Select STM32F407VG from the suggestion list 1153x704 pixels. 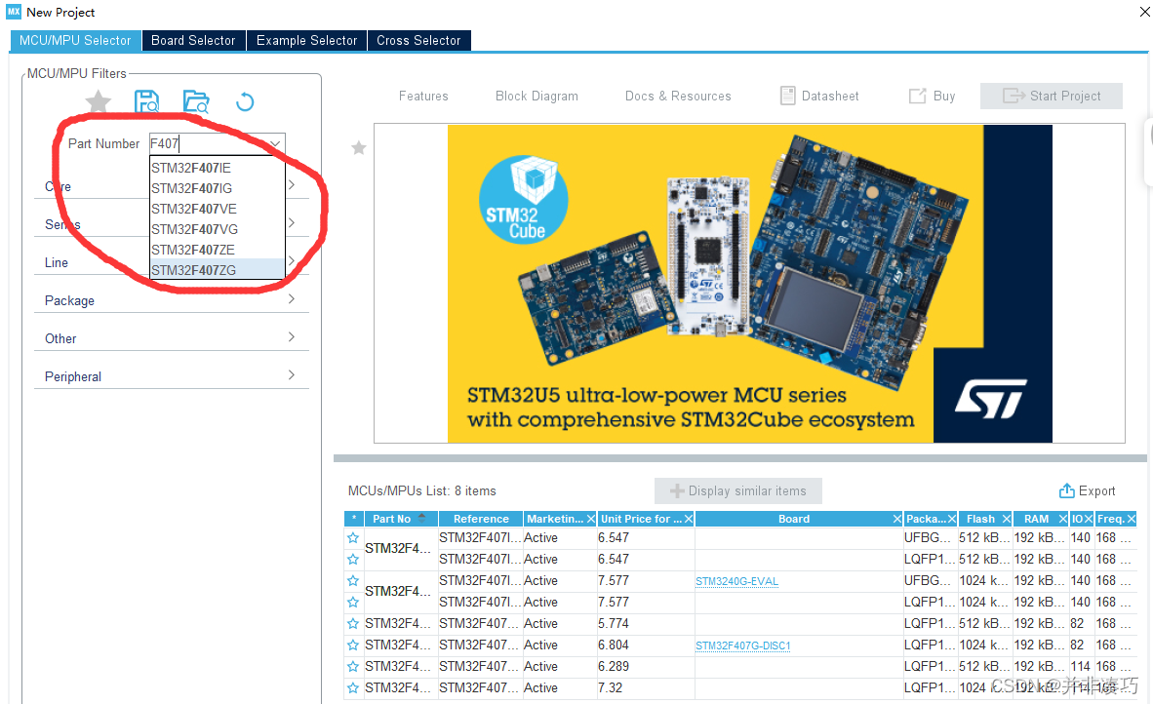[217, 229]
